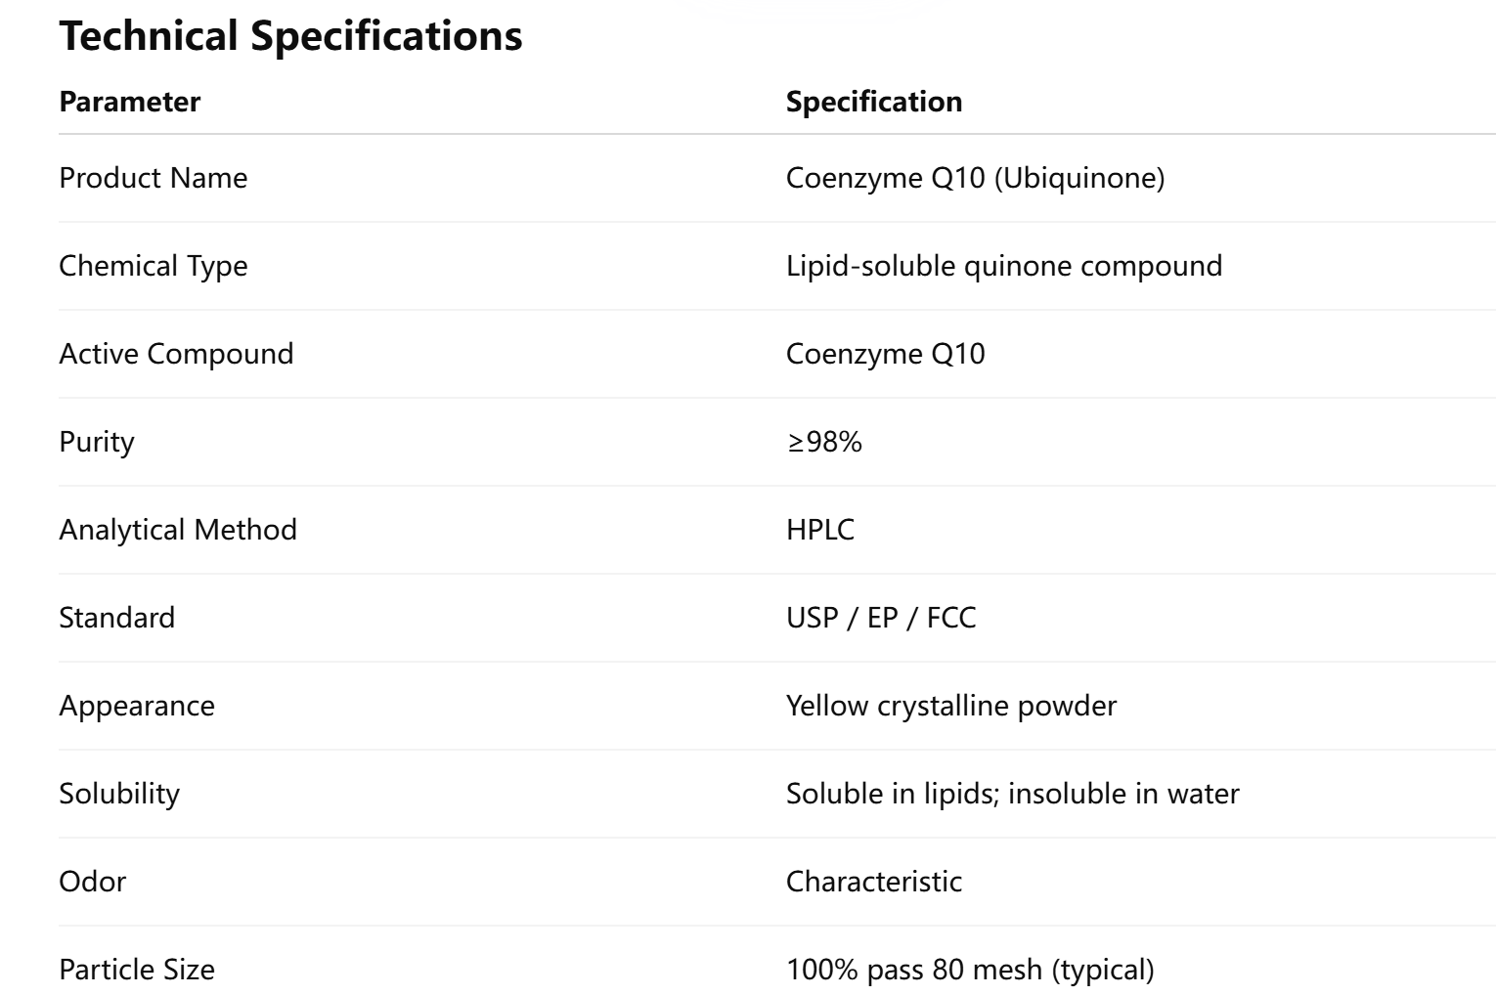
Task: Click the Specification column header
Action: point(873,102)
